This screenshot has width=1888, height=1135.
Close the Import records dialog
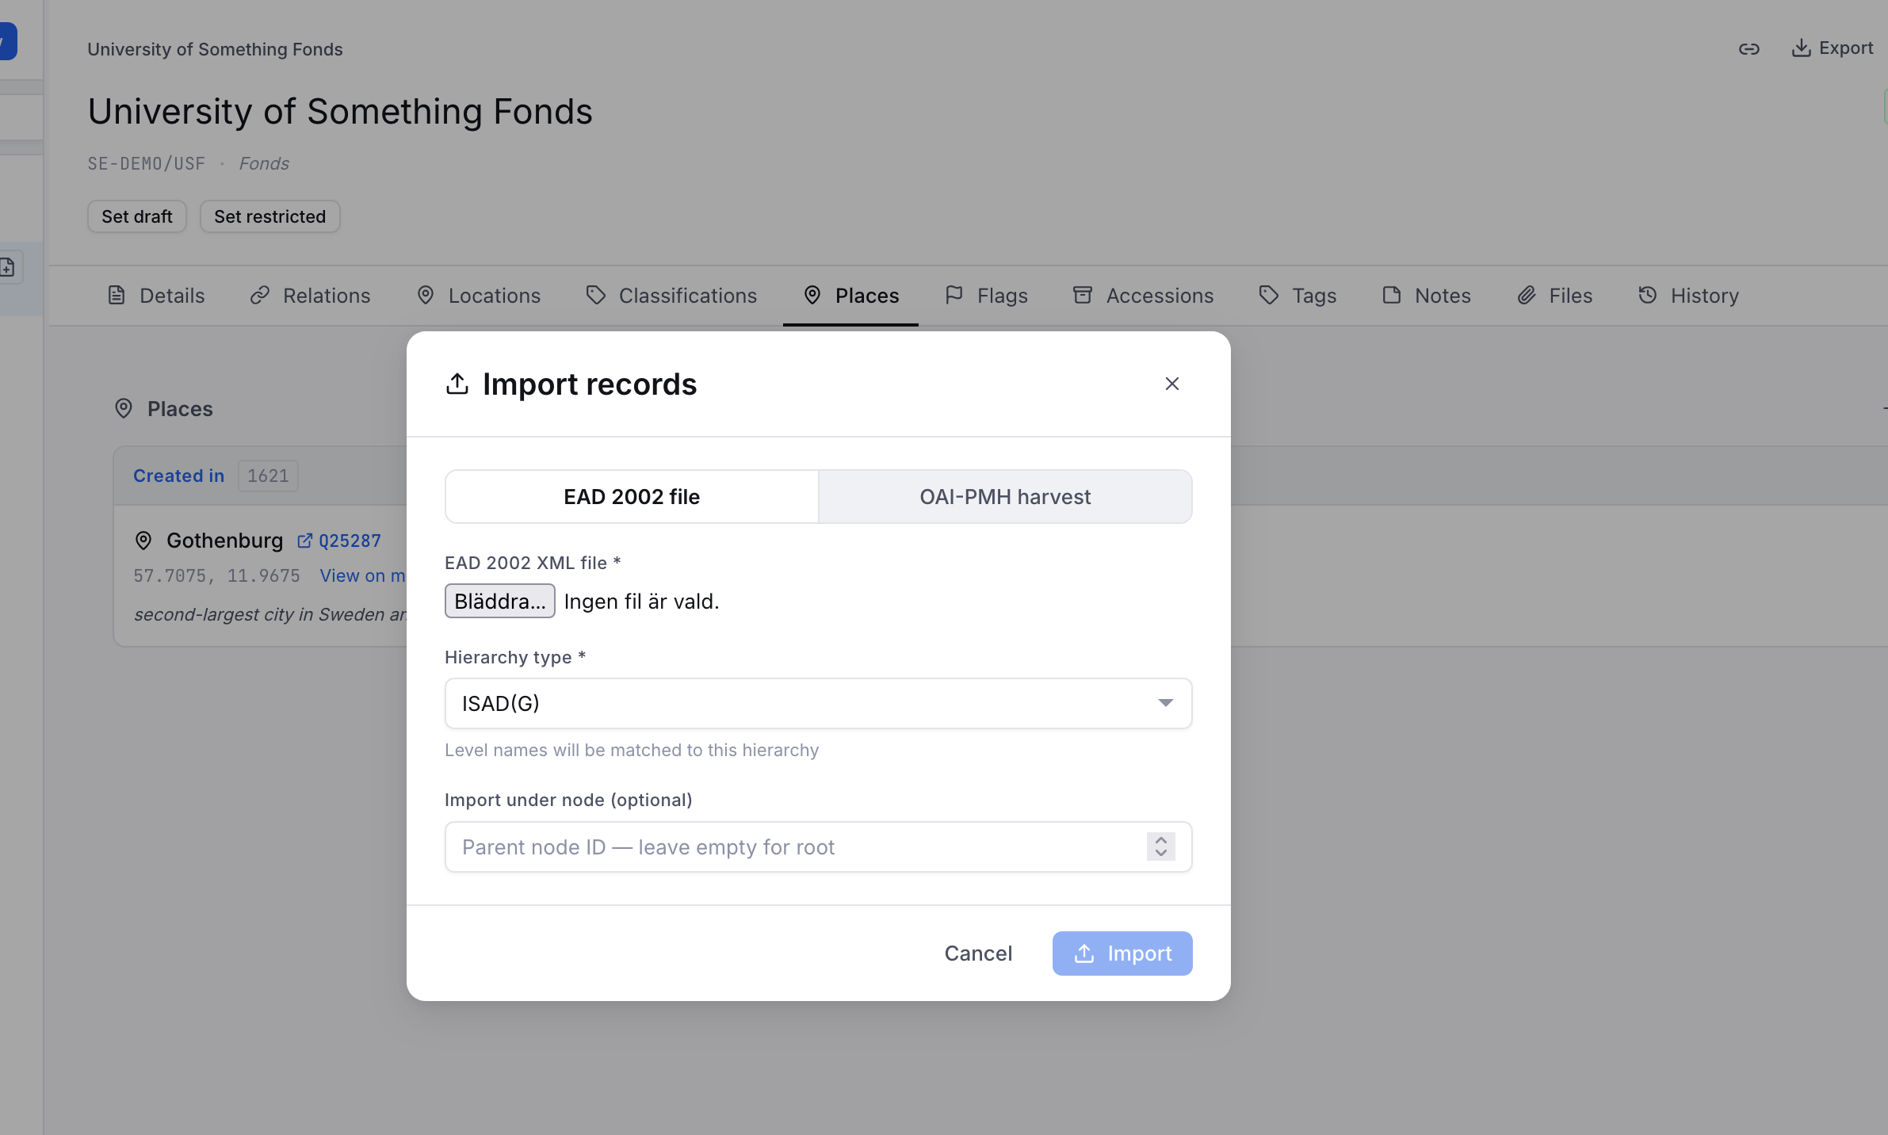coord(1172,384)
